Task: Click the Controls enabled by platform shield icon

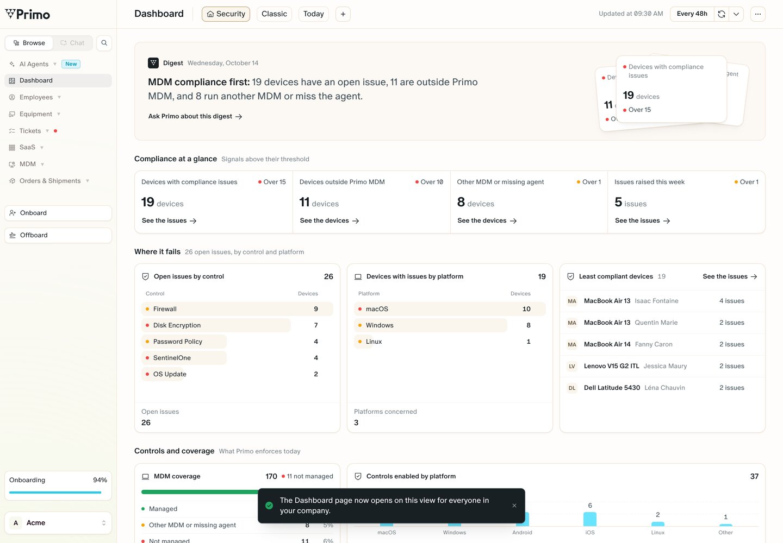Action: pyautogui.click(x=358, y=476)
